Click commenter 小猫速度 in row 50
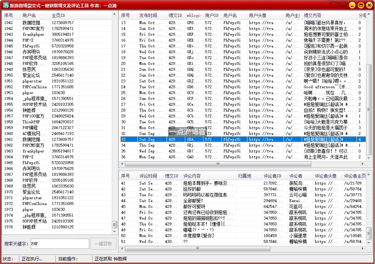Image resolution: width=375 pixels, height=264 pixels. (298, 236)
